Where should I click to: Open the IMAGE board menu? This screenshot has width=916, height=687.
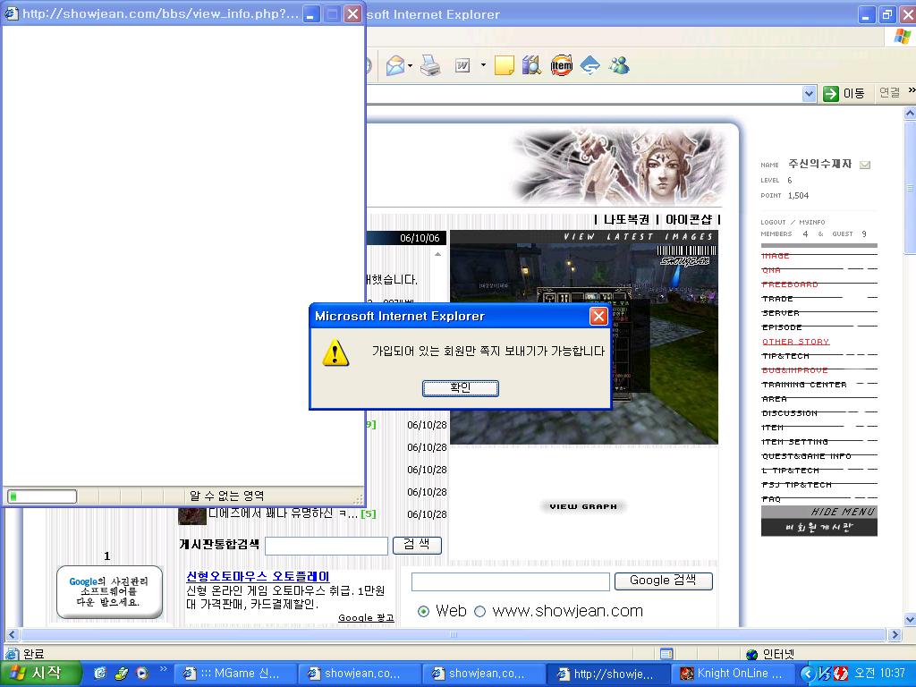[776, 256]
